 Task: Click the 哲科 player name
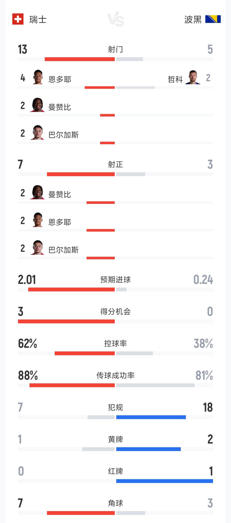click(175, 79)
